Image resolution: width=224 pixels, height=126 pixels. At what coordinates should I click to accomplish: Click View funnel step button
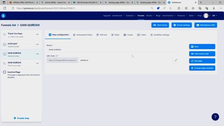[202, 54]
